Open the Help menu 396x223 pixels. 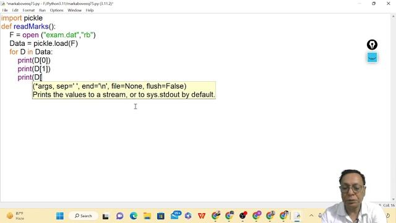90,11
